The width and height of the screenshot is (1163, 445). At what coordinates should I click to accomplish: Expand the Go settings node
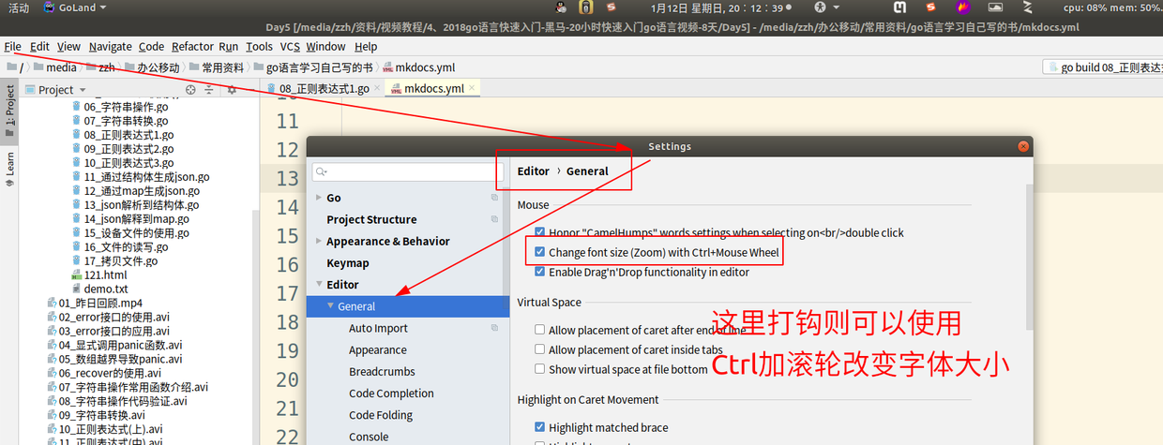point(319,198)
